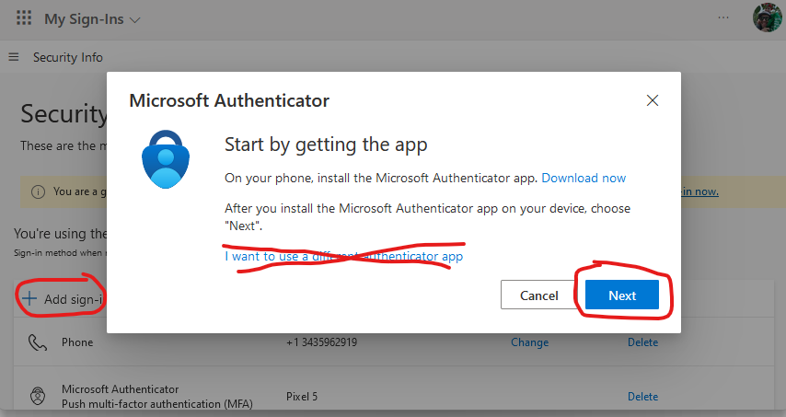Click the Security Info breadcrumb text

[68, 57]
